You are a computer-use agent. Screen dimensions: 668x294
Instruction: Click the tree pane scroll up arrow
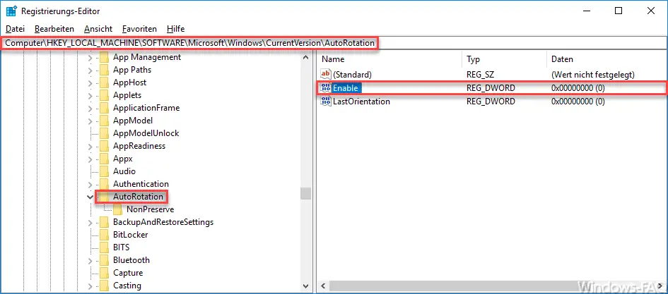click(x=305, y=57)
